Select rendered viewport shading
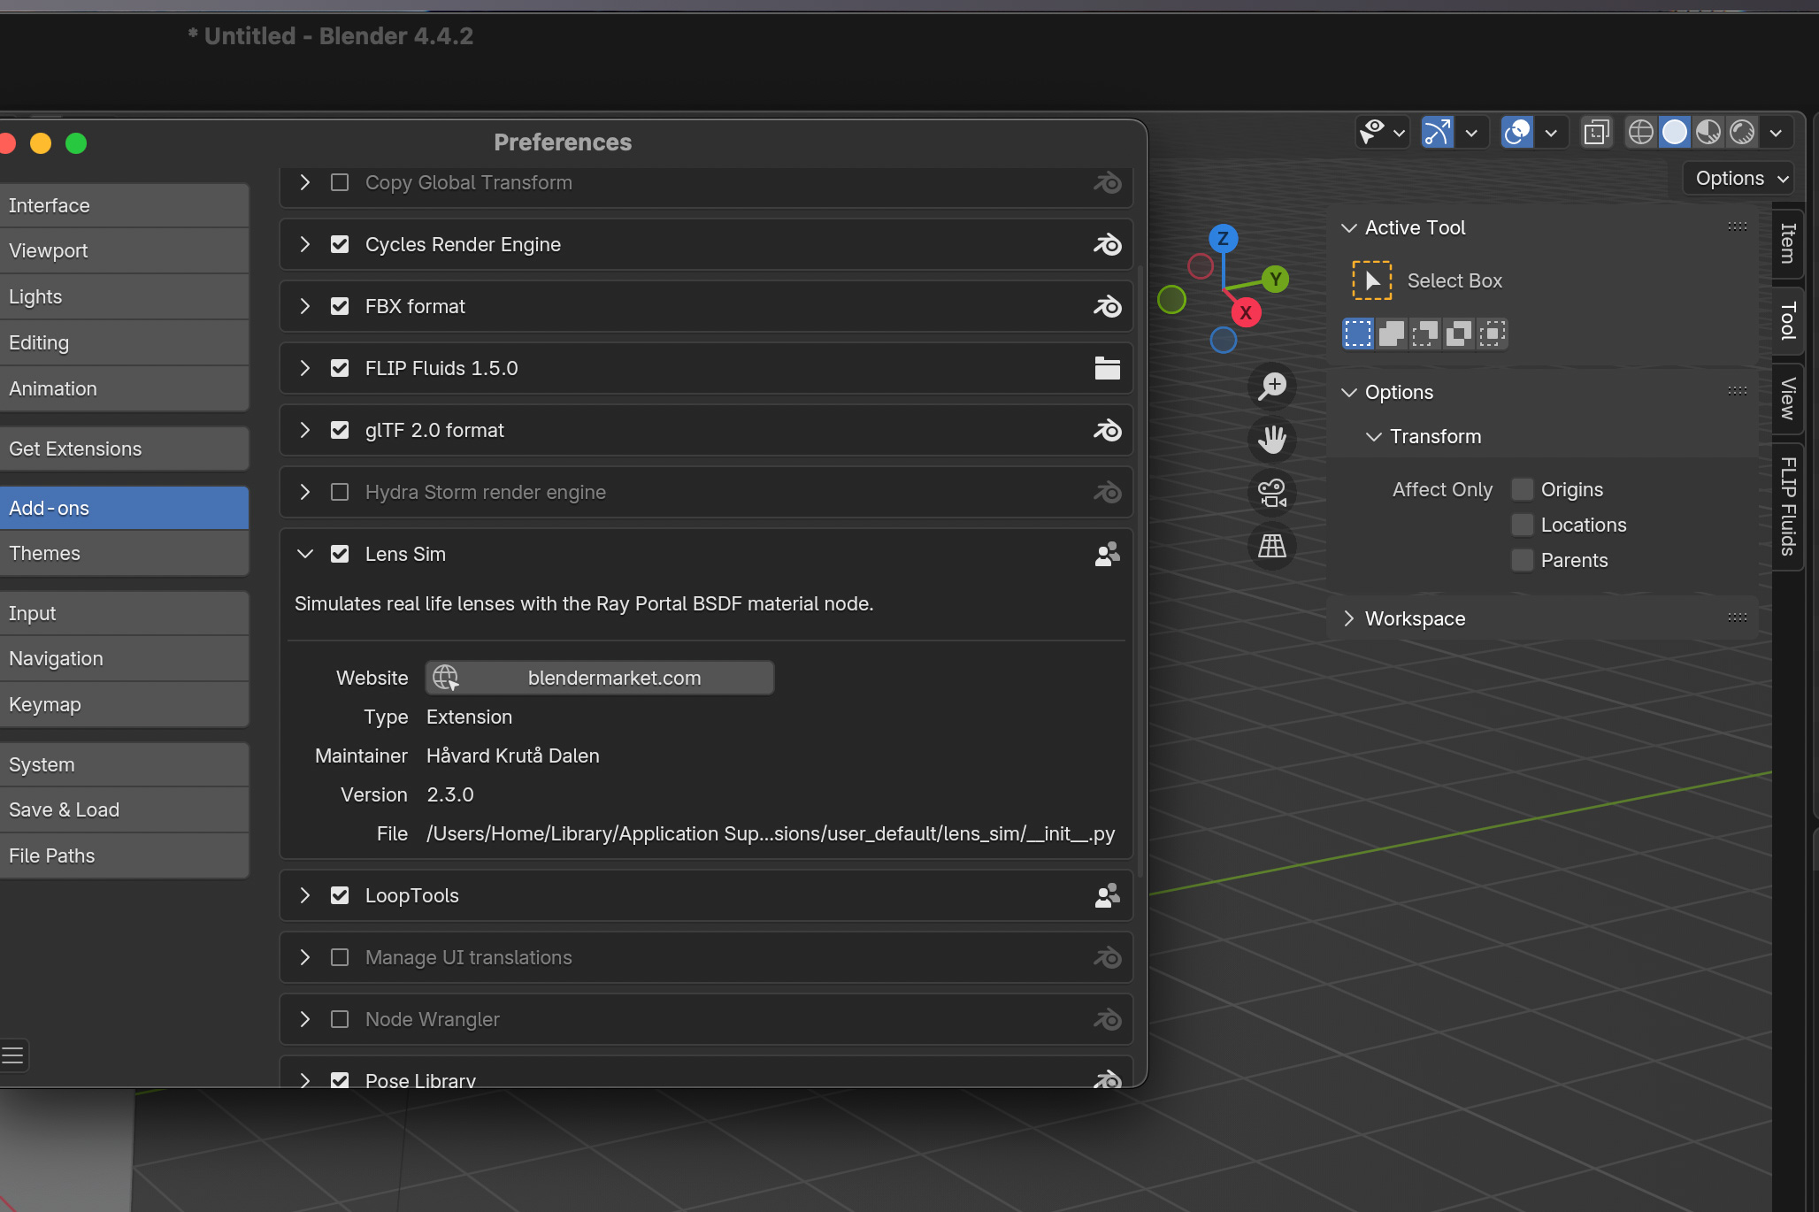 1742,133
